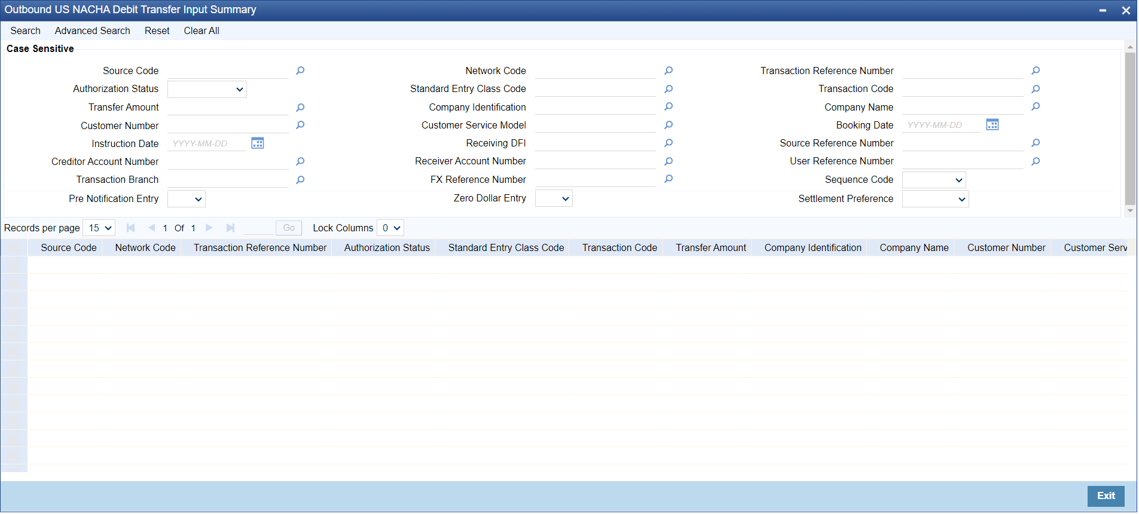Click Authorization Status column header

387,248
